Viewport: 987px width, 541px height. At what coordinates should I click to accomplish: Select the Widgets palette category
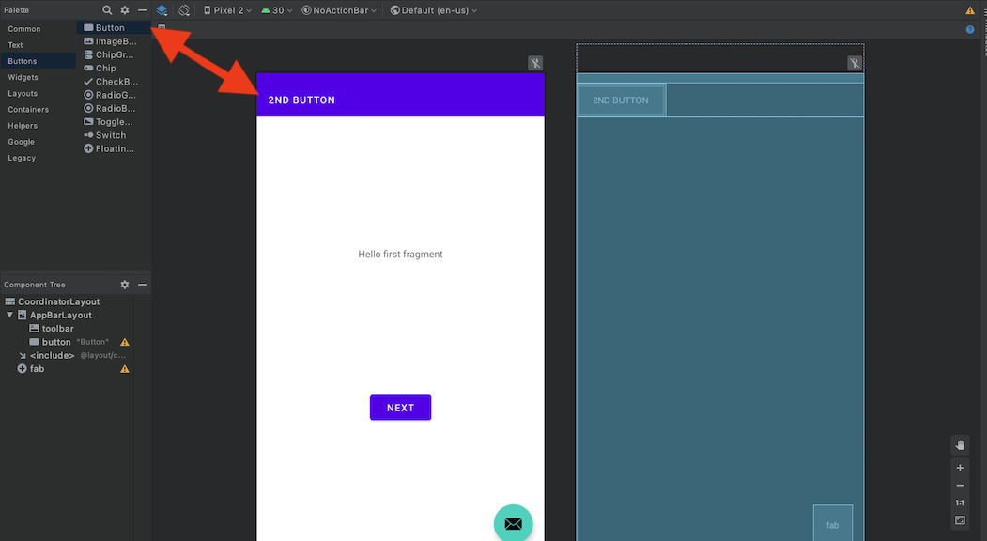coord(23,77)
